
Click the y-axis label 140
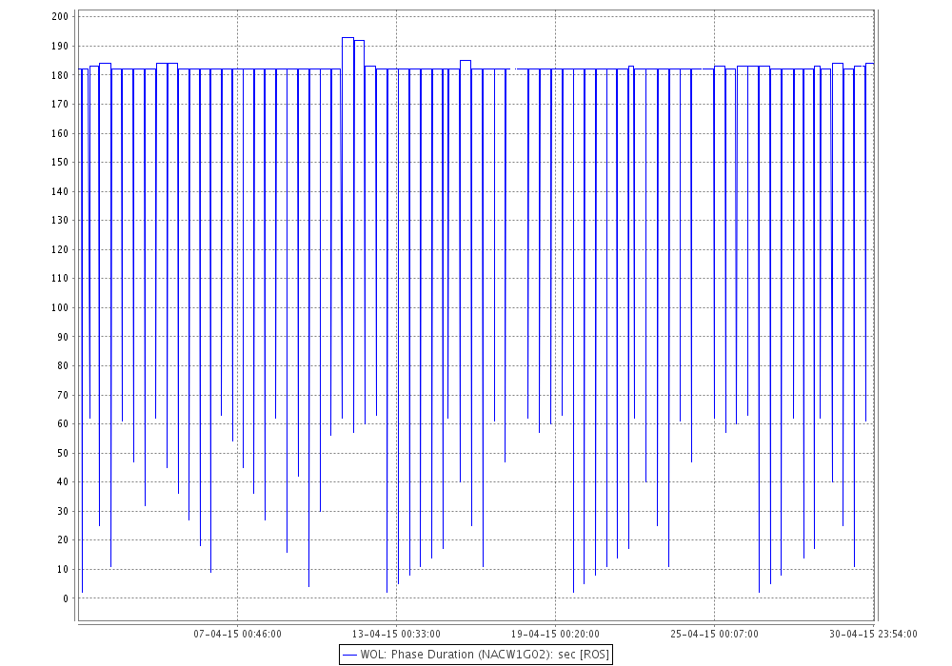60,191
